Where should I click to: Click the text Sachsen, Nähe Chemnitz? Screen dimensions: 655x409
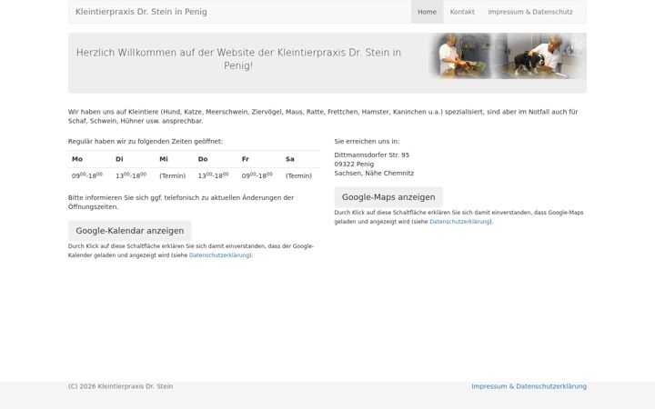pyautogui.click(x=374, y=174)
